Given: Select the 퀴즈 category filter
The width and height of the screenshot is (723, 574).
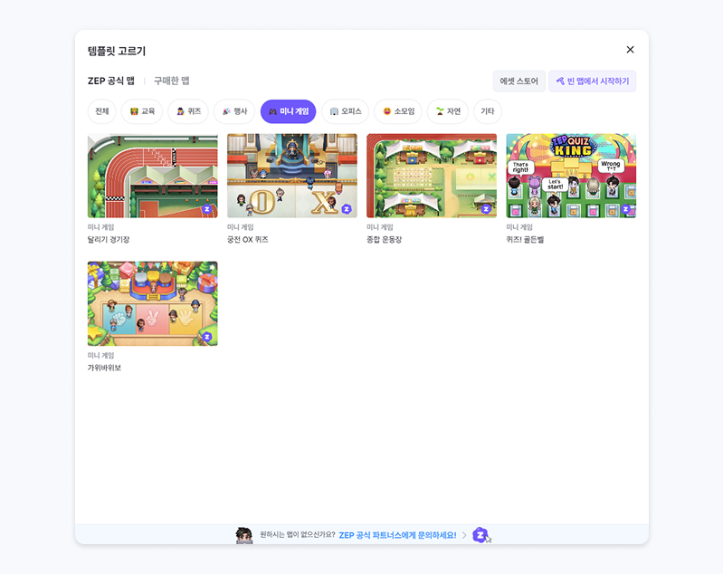Looking at the screenshot, I should tap(188, 111).
